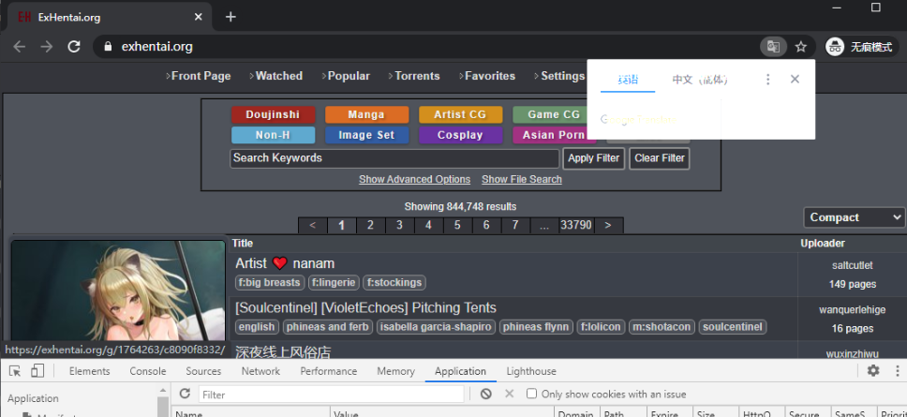This screenshot has width=907, height=417.
Task: Open DevTools settings gear
Action: [873, 371]
